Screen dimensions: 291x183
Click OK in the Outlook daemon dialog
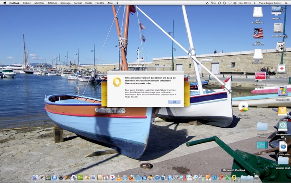click(x=174, y=102)
